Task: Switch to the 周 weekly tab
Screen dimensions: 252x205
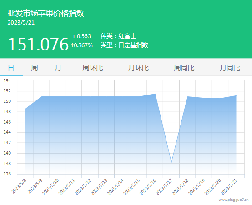Action: (35, 68)
